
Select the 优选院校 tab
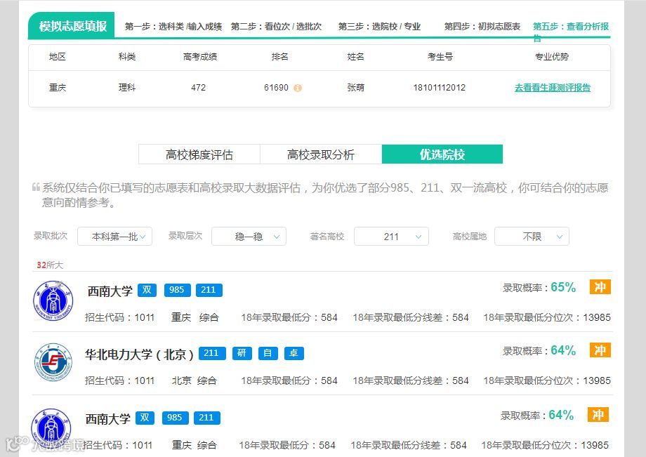pos(442,154)
